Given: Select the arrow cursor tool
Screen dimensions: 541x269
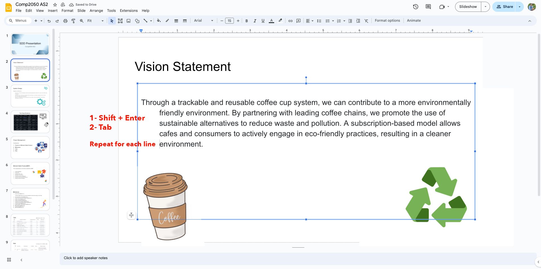Looking at the screenshot, I should point(112,21).
